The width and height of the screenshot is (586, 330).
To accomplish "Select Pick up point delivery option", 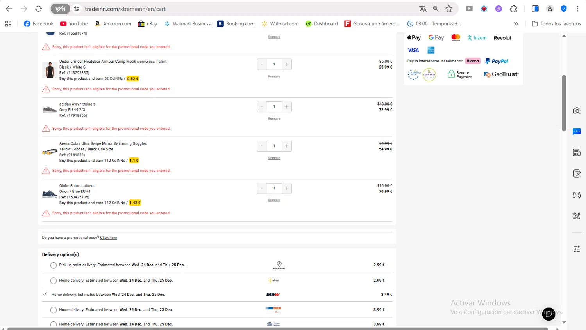I will 54,265.
